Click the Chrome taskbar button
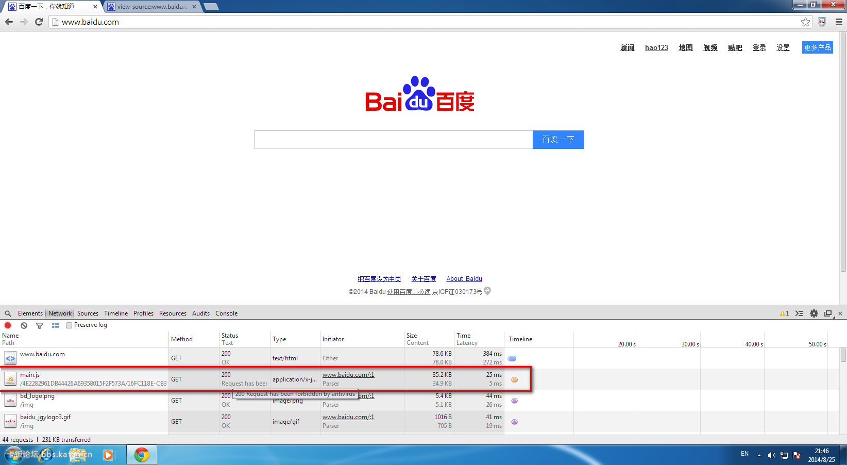The width and height of the screenshot is (847, 465). [x=142, y=455]
